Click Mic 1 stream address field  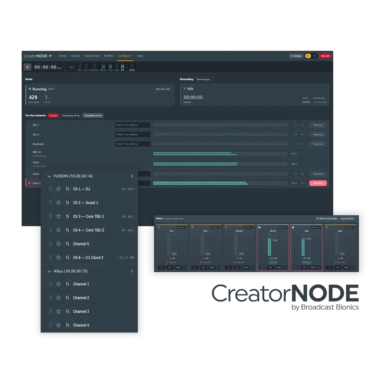(133, 125)
